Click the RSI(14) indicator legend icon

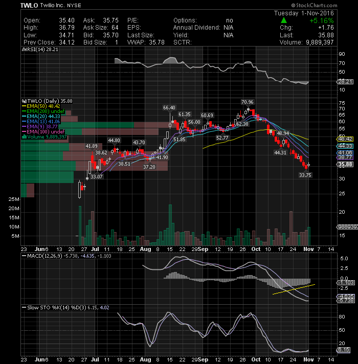(x=24, y=50)
